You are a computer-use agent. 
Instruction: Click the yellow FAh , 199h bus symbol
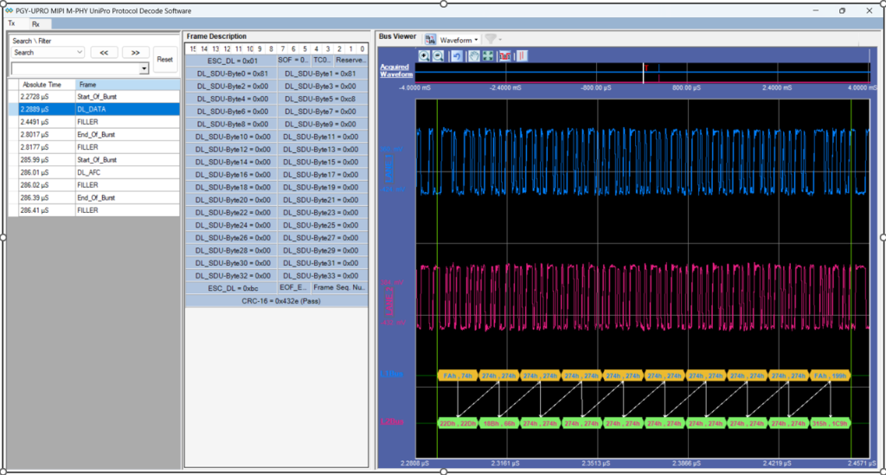click(830, 376)
